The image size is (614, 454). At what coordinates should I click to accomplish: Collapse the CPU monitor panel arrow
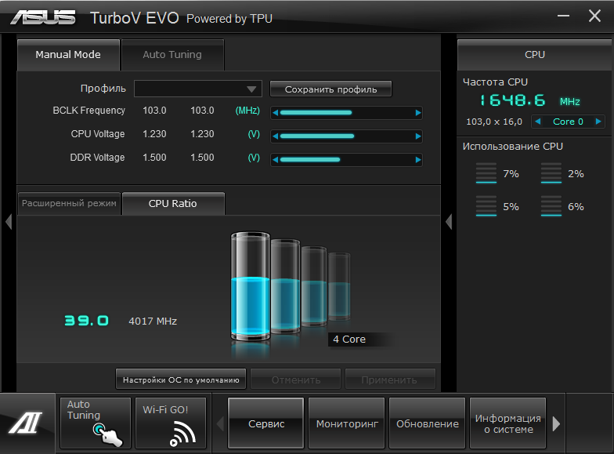(449, 221)
